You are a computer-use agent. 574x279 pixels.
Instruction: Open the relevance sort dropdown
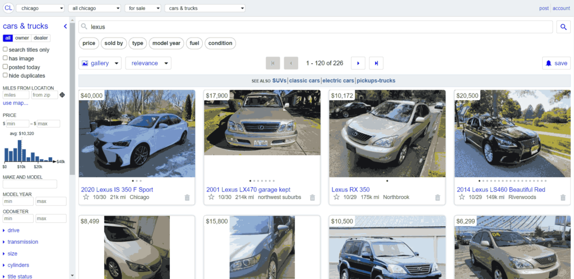tap(148, 63)
